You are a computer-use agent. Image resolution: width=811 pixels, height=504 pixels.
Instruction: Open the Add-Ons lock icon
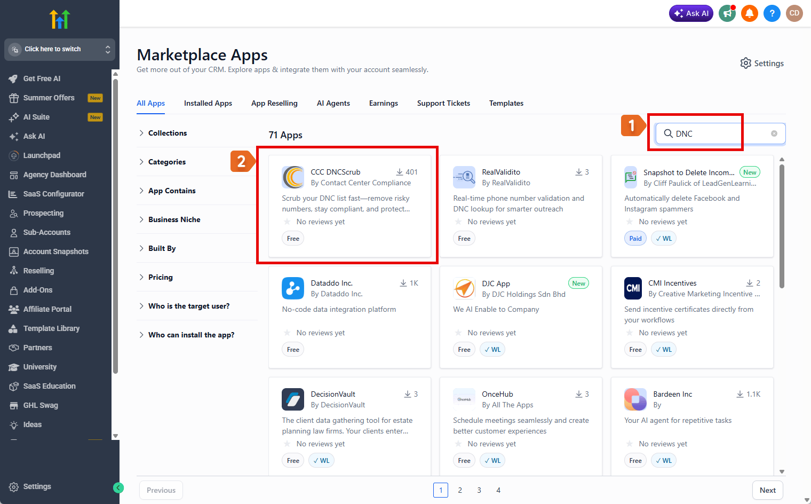[13, 290]
